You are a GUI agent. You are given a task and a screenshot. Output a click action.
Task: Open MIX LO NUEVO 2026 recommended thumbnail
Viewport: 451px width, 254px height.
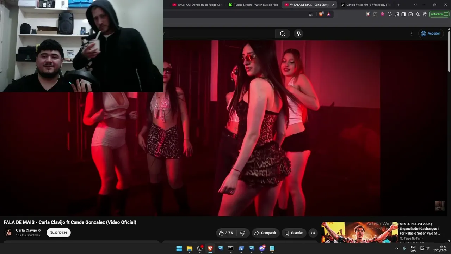(359, 232)
